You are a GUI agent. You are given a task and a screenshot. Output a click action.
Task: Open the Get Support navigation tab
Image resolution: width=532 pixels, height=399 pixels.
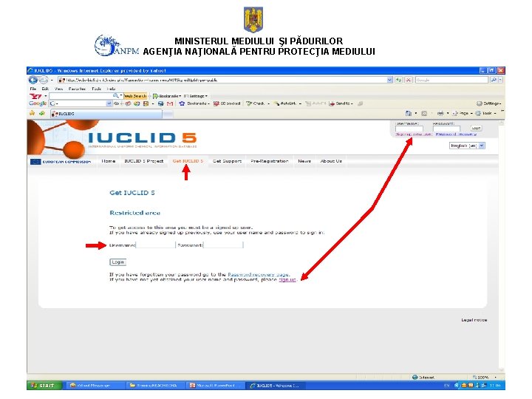[227, 161]
